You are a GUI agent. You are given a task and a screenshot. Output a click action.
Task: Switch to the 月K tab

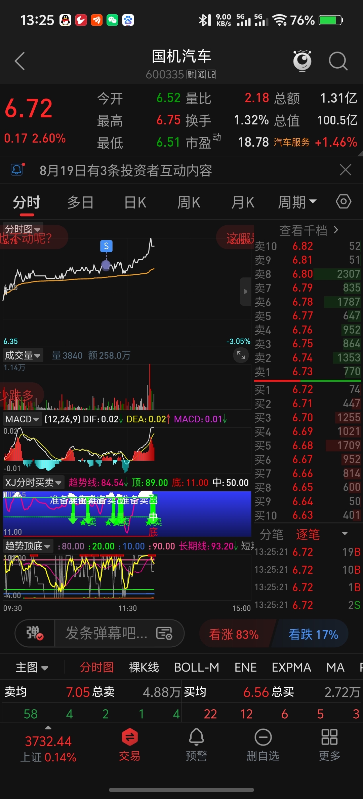243,202
